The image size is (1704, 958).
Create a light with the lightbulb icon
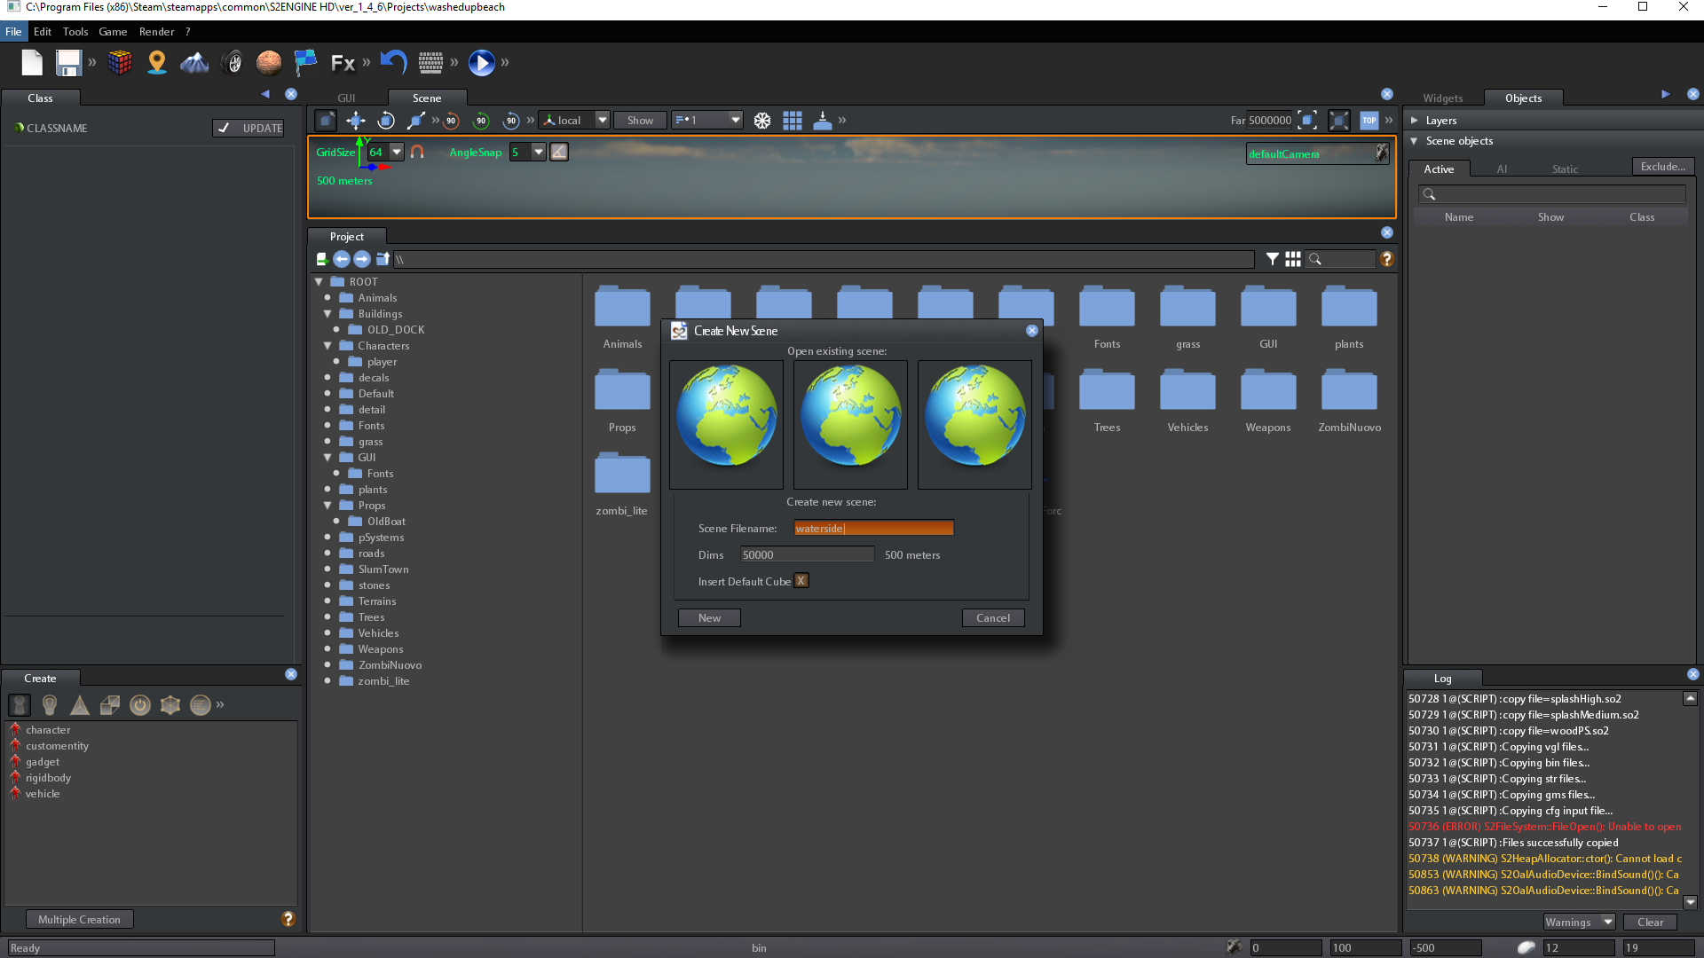pos(50,705)
